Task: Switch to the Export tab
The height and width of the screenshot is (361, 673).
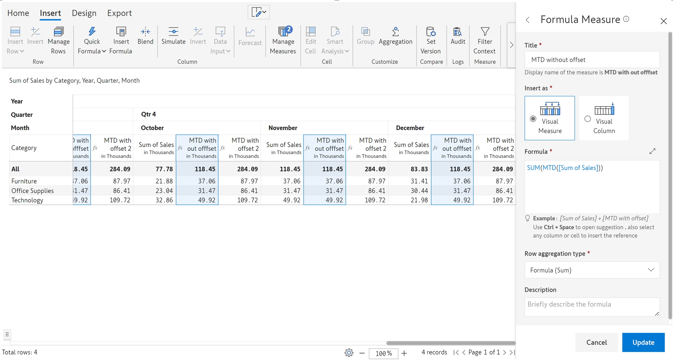Action: pyautogui.click(x=119, y=13)
